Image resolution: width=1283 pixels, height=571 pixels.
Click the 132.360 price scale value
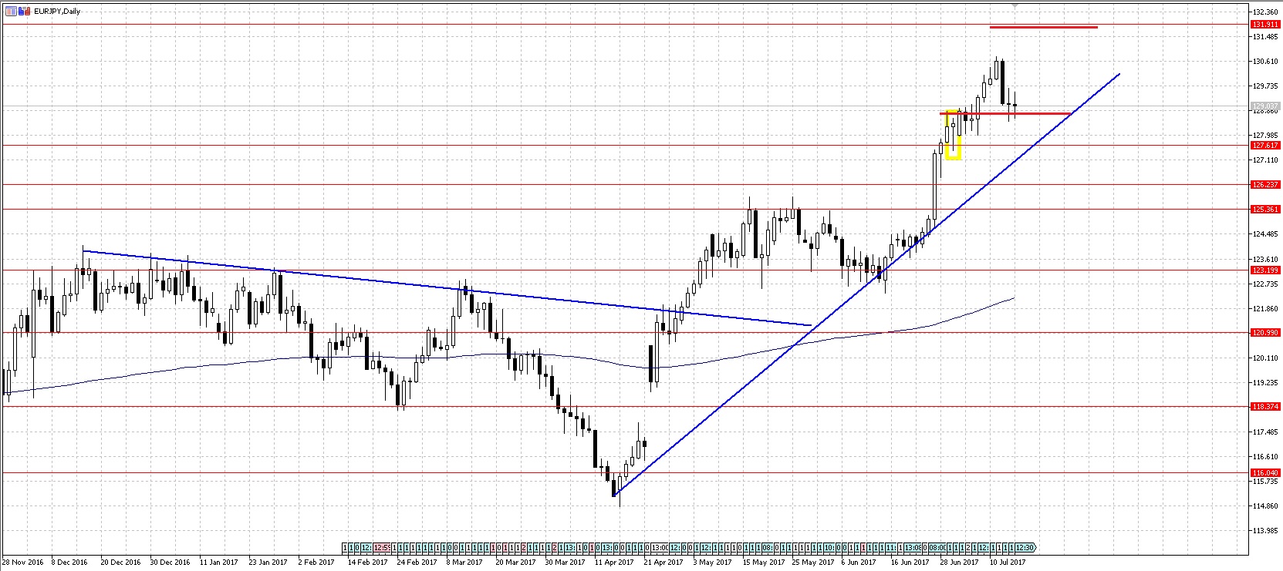(x=1266, y=12)
